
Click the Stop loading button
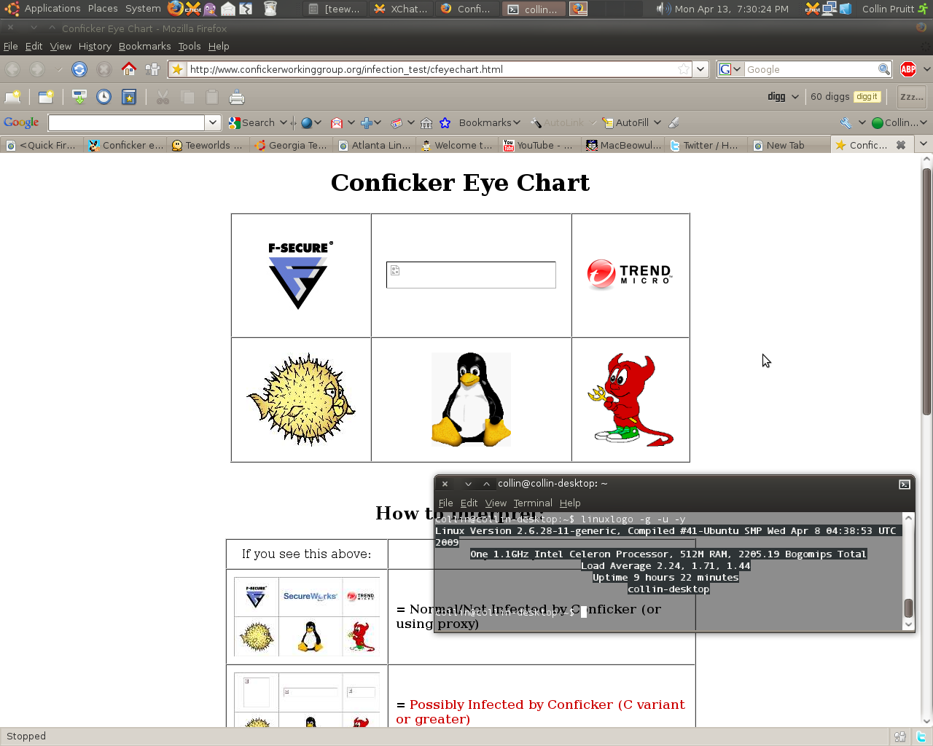tap(104, 69)
